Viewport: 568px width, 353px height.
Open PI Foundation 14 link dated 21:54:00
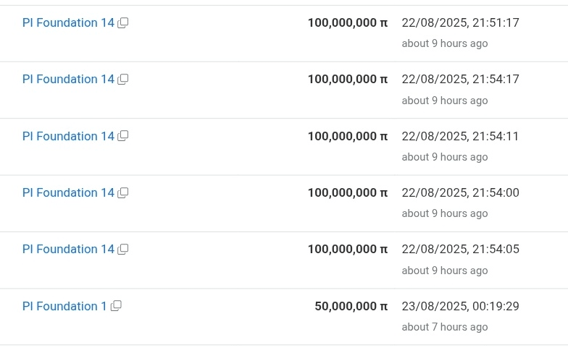point(68,192)
